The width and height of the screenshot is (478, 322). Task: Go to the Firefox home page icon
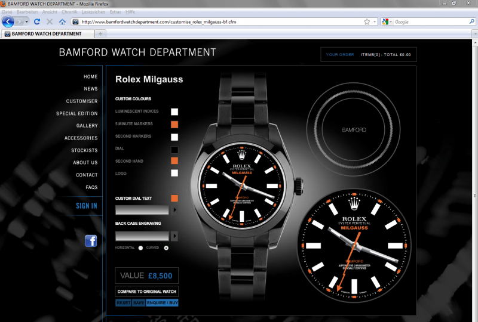click(62, 21)
